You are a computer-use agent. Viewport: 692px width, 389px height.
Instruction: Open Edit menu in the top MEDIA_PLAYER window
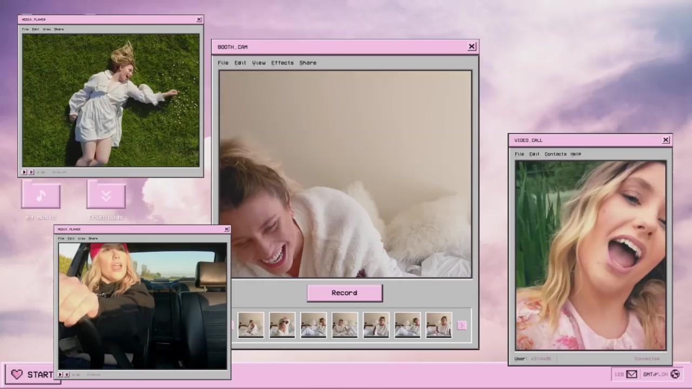click(x=36, y=29)
